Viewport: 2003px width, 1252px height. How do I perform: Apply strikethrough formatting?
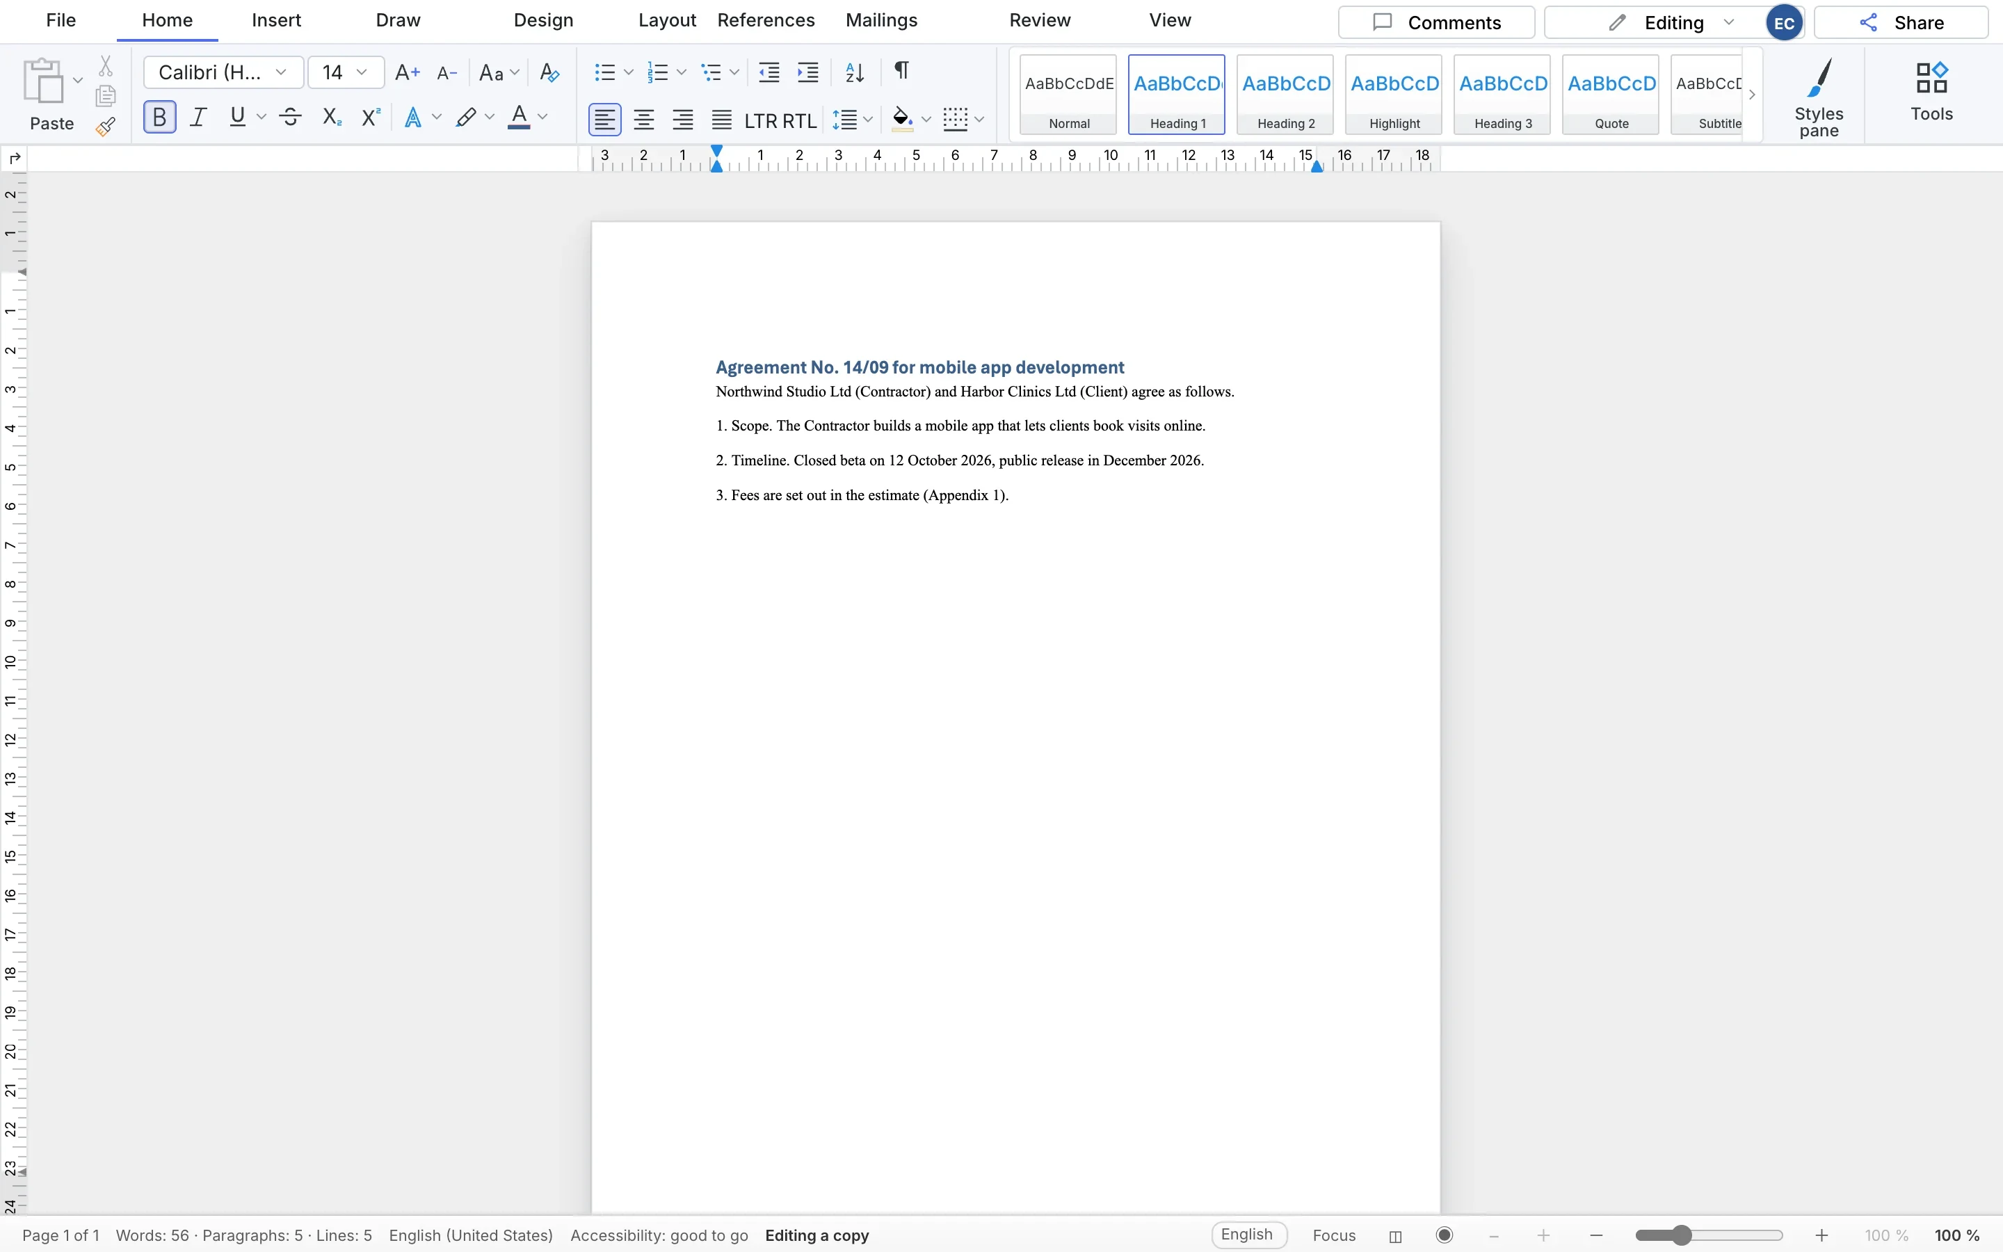[291, 118]
